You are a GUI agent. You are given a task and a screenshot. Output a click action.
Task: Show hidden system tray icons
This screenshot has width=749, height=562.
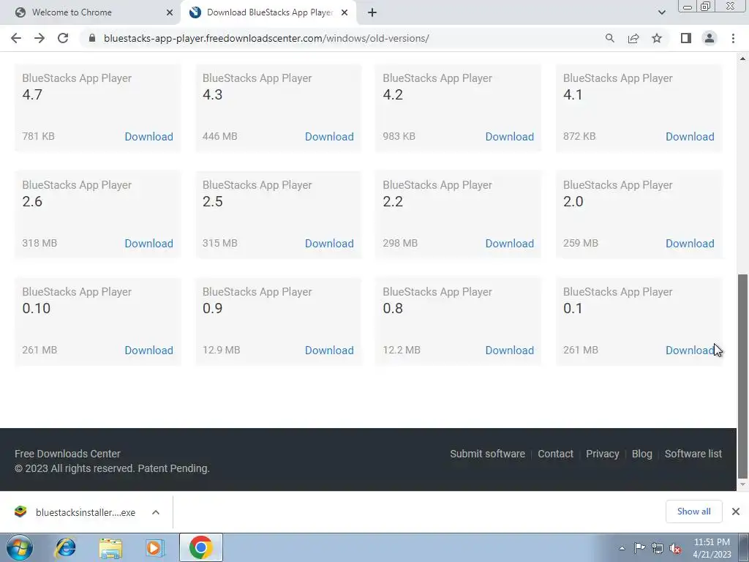[x=622, y=548]
